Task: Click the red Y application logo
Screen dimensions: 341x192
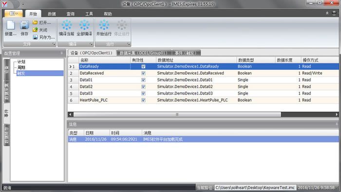Action: tap(4, 4)
